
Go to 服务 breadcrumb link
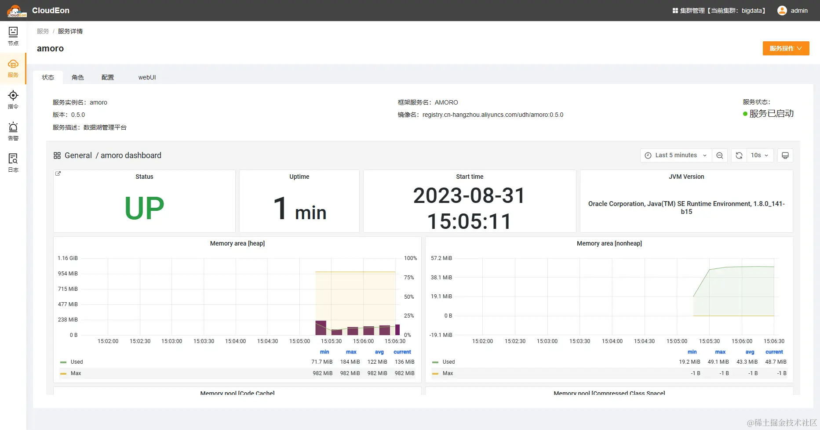[43, 31]
